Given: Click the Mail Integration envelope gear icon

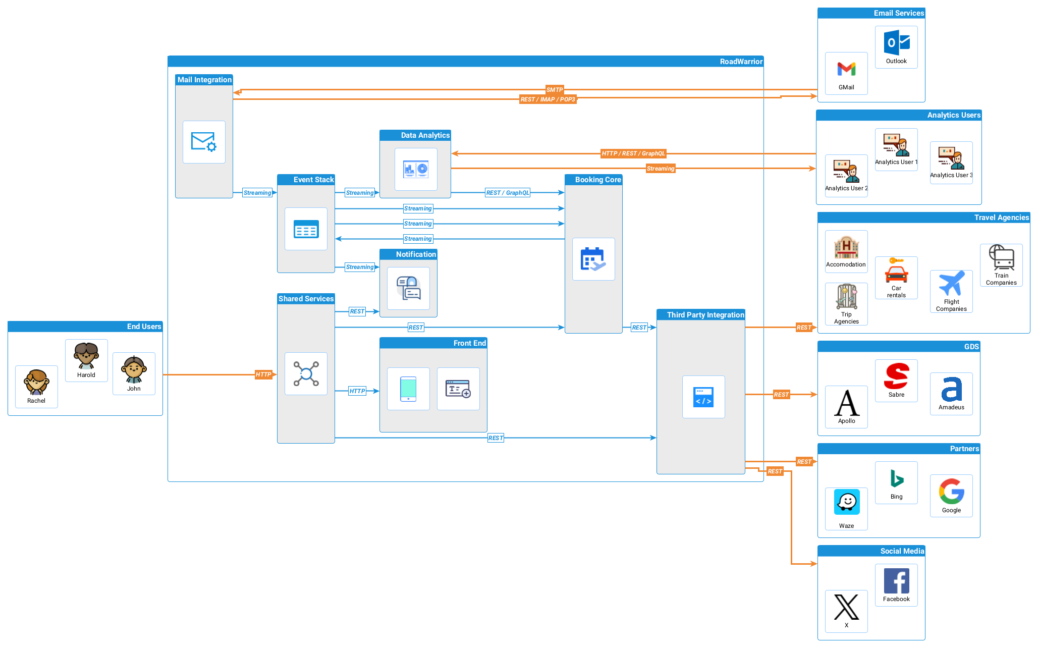Looking at the screenshot, I should [204, 142].
